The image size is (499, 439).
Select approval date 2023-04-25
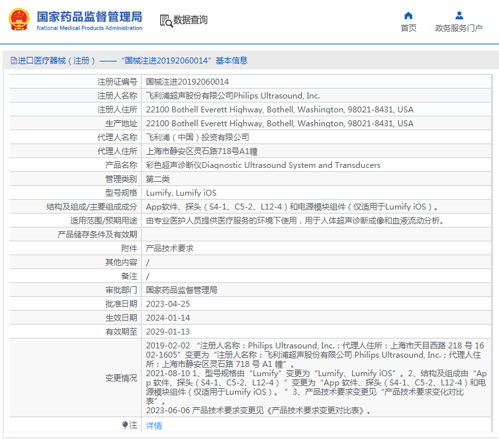pos(167,304)
